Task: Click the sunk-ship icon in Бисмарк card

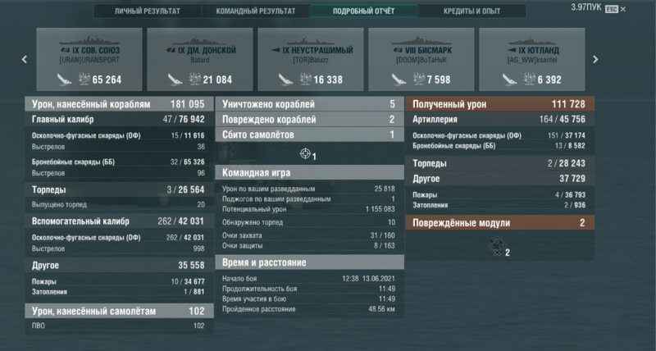Action: coord(395,80)
